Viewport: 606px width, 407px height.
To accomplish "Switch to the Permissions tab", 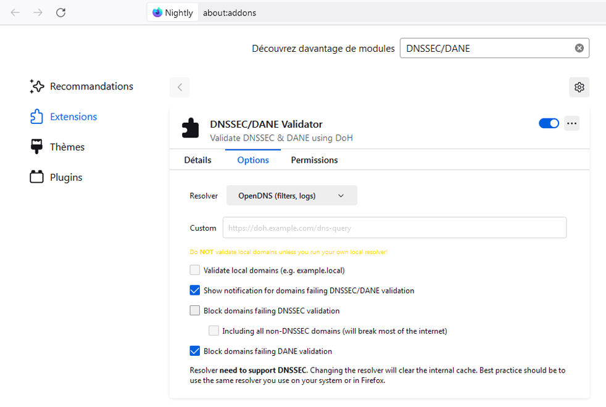I will coord(314,160).
